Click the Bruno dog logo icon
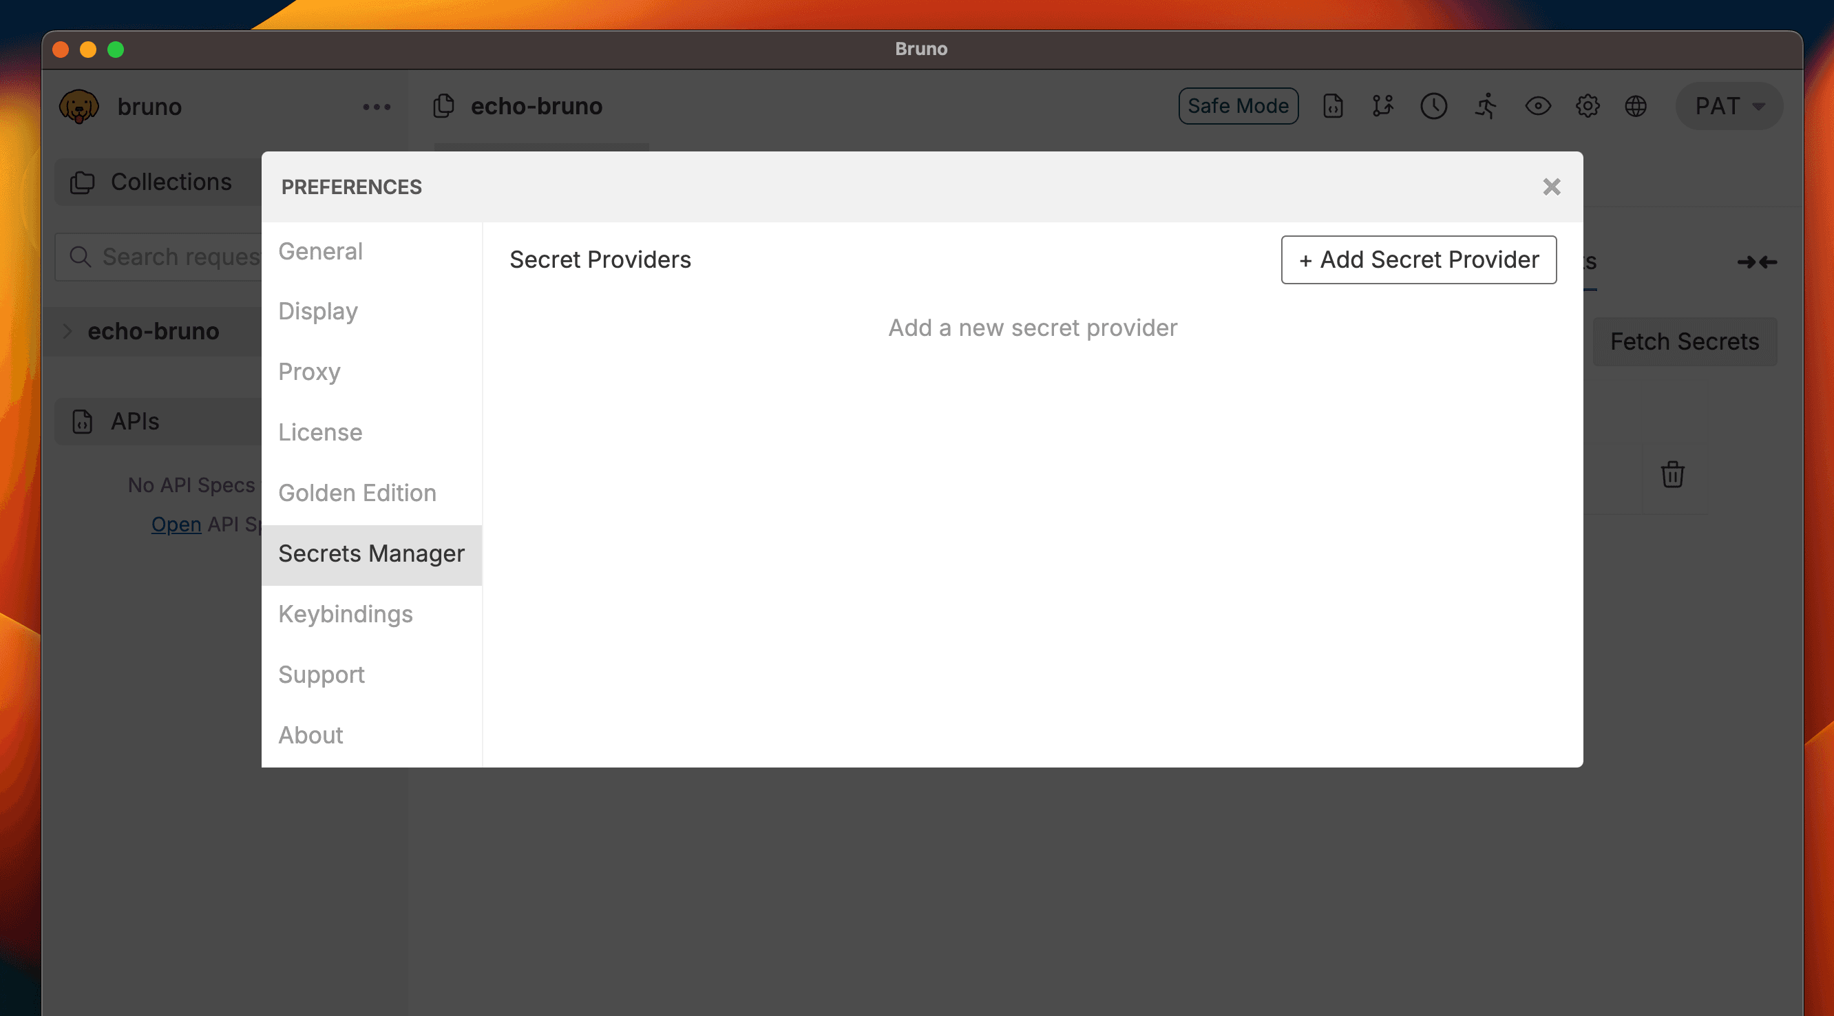The image size is (1834, 1016). click(x=78, y=107)
